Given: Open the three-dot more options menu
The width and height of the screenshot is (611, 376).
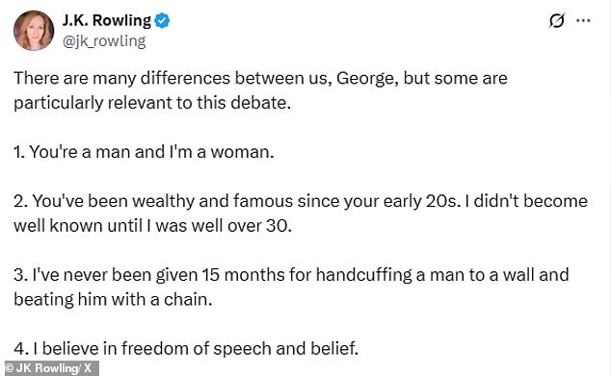Looking at the screenshot, I should 583,20.
